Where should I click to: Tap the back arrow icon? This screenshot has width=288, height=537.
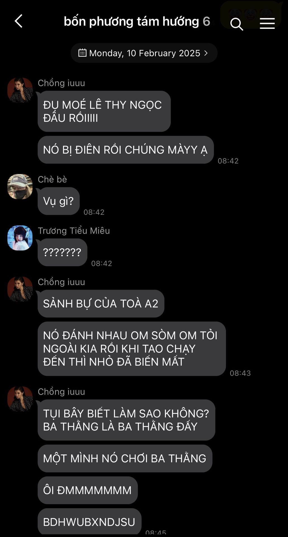point(18,21)
